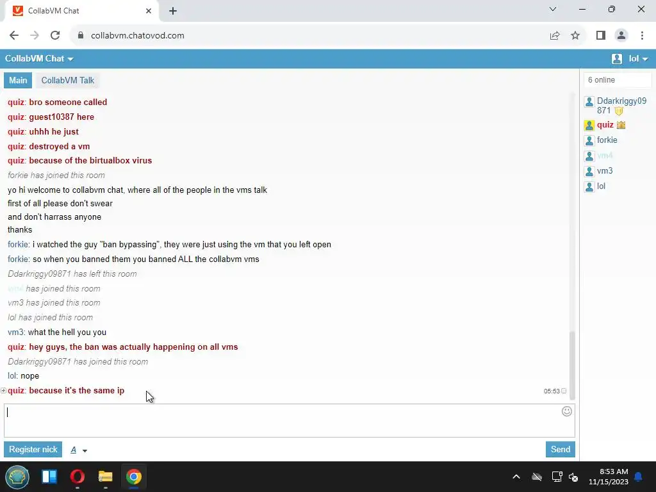Open the Windows Start button
Viewport: 656px width, 492px height.
click(17, 477)
